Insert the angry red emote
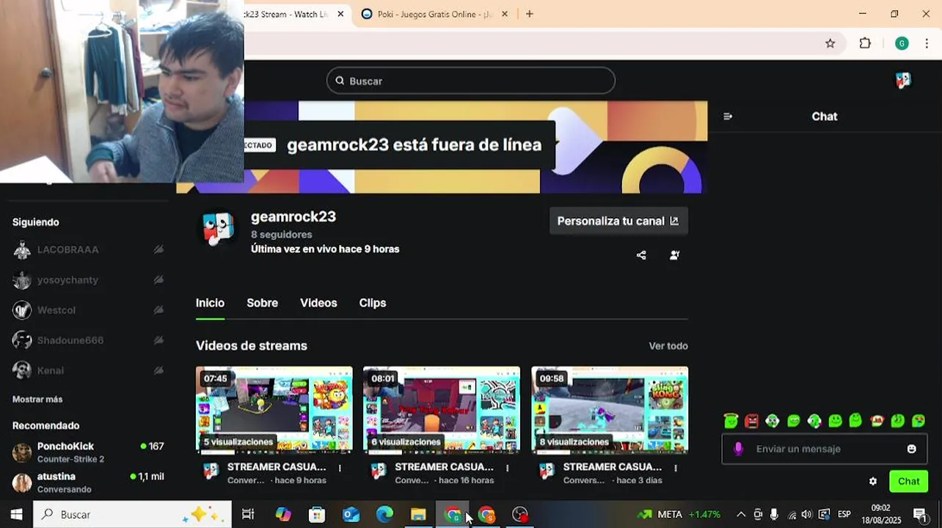 pyautogui.click(x=752, y=421)
